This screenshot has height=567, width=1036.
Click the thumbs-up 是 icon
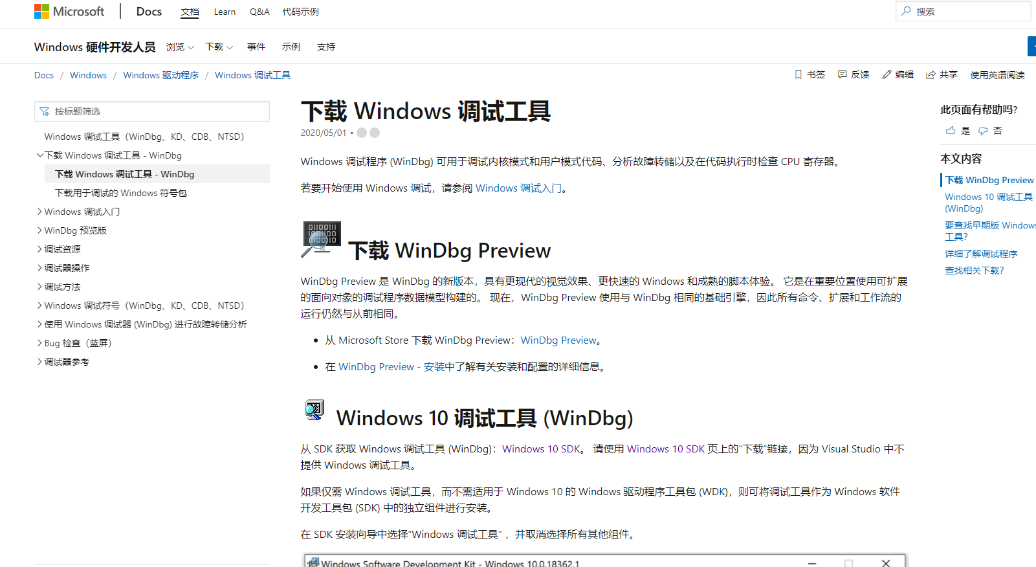(950, 131)
